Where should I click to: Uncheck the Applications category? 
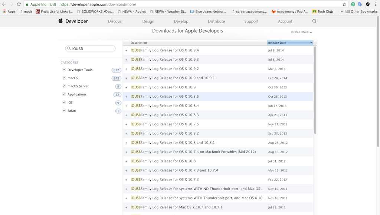64,94
